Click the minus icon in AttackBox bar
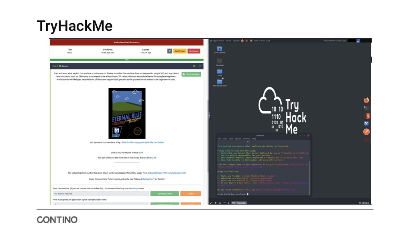411x231 pixels. click(x=224, y=203)
